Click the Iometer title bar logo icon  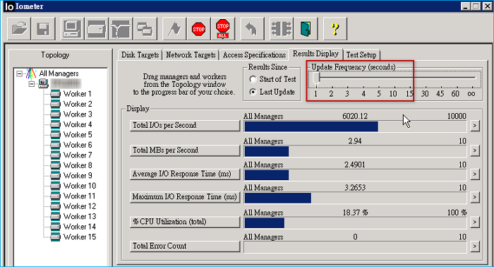click(x=9, y=6)
